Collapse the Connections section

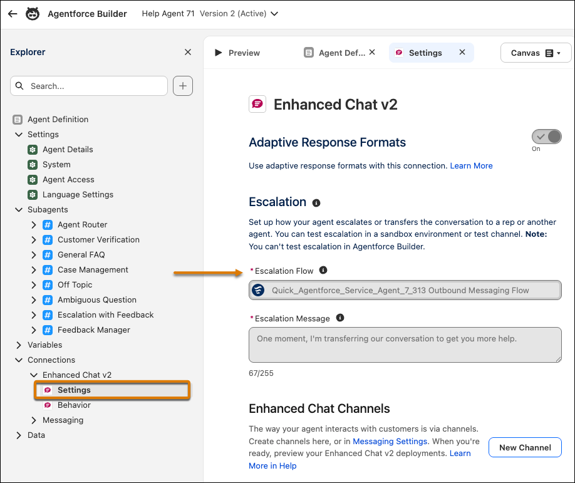pyautogui.click(x=19, y=360)
